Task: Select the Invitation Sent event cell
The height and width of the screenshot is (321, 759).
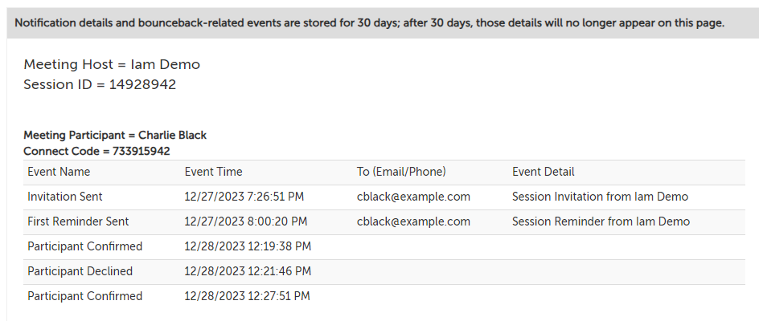Action: [x=65, y=197]
